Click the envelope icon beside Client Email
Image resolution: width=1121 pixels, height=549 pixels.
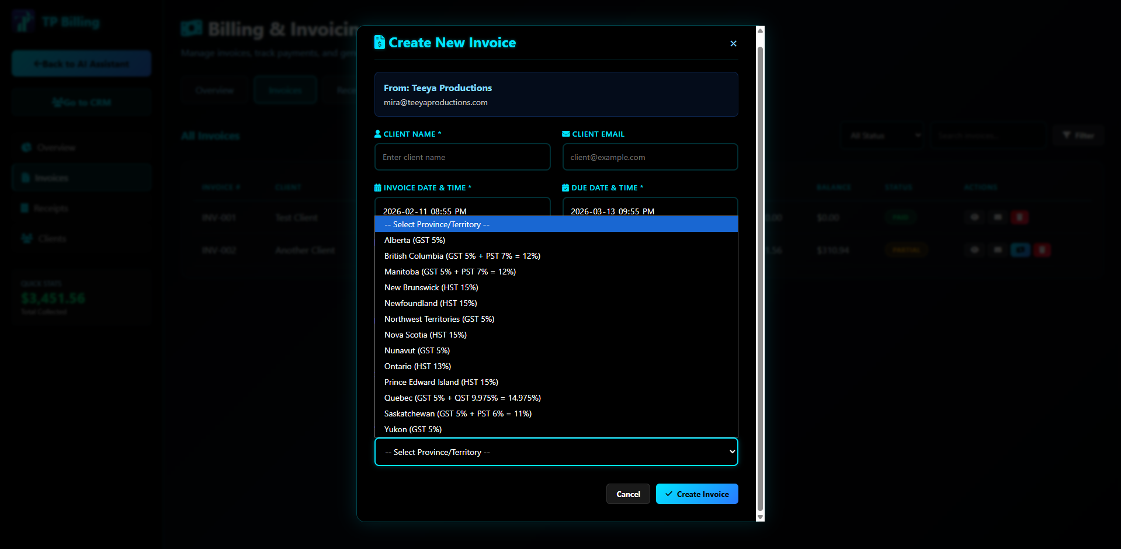pyautogui.click(x=565, y=134)
